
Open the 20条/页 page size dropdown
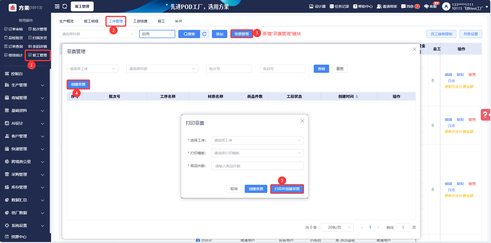coord(337,227)
